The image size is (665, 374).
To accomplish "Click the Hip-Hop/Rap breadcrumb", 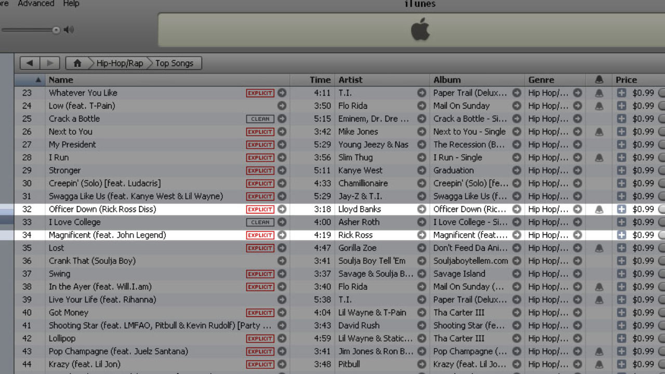I will point(119,63).
